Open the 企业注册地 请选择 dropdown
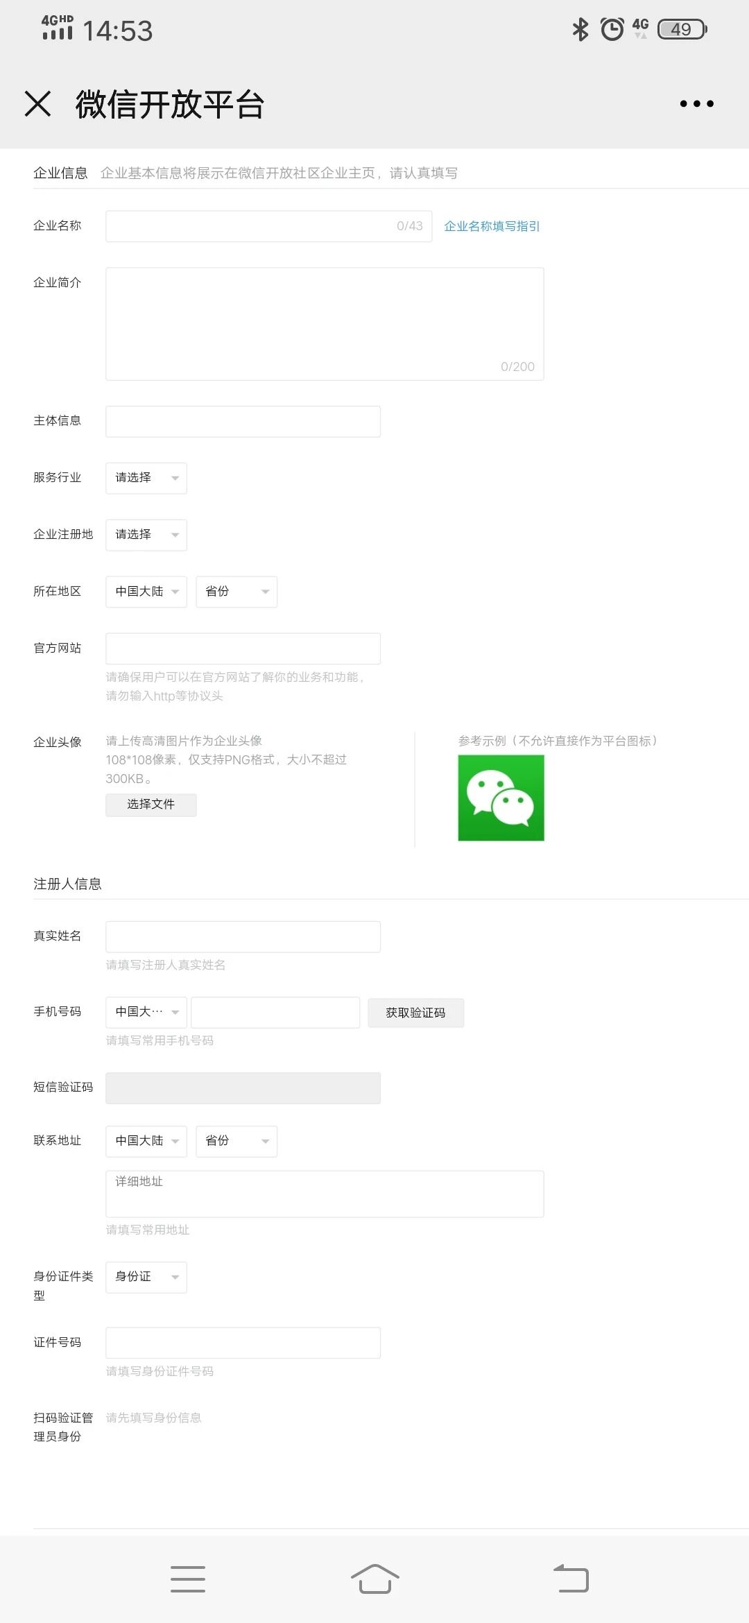The width and height of the screenshot is (749, 1623). click(x=146, y=535)
